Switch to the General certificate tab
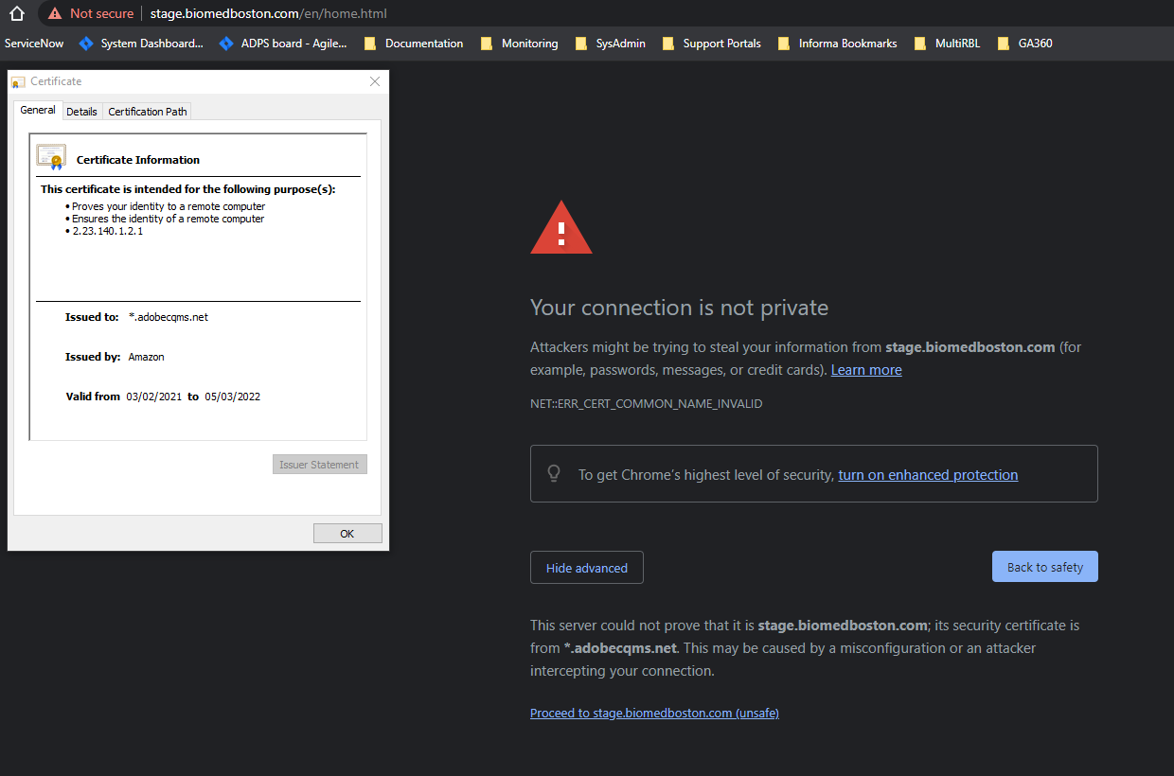The image size is (1174, 776). tap(38, 110)
